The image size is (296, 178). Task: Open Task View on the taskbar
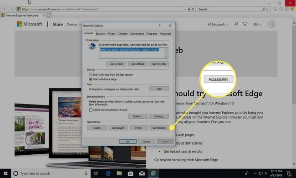(x=96, y=173)
